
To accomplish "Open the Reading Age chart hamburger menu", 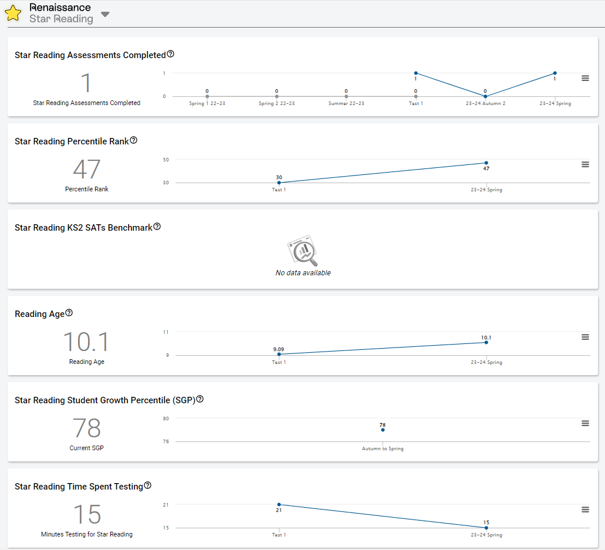I will click(585, 338).
